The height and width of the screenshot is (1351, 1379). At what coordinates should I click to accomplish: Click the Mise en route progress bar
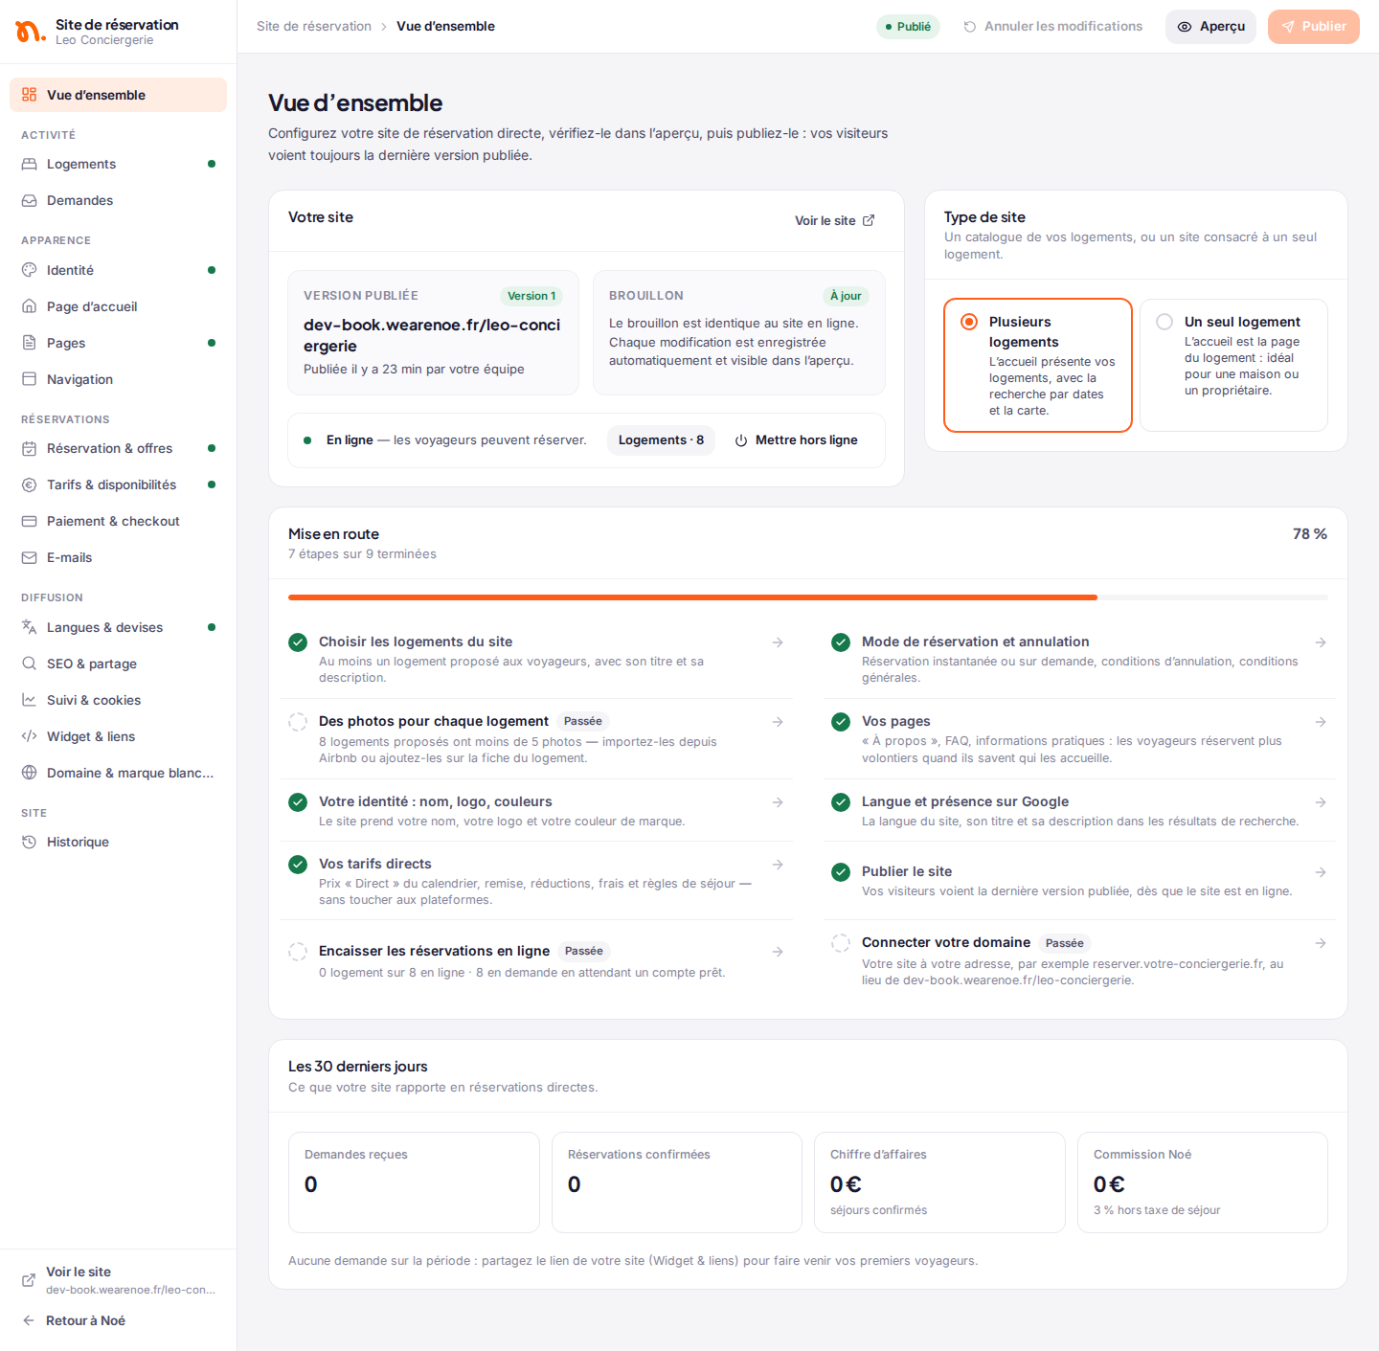[x=808, y=597]
